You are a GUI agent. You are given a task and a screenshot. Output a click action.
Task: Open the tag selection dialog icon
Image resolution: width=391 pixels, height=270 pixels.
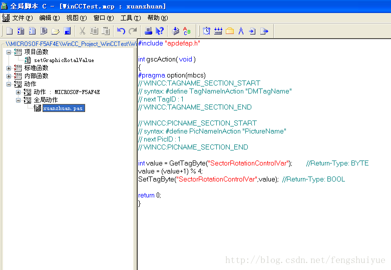tap(218, 31)
